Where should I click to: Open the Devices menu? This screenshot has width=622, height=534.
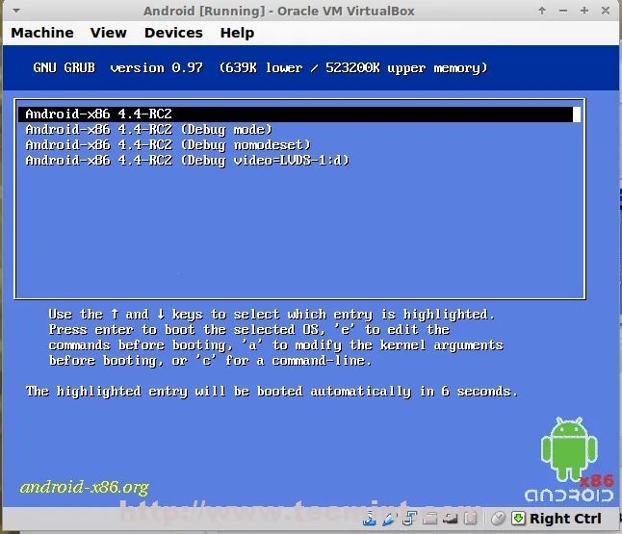coord(173,33)
